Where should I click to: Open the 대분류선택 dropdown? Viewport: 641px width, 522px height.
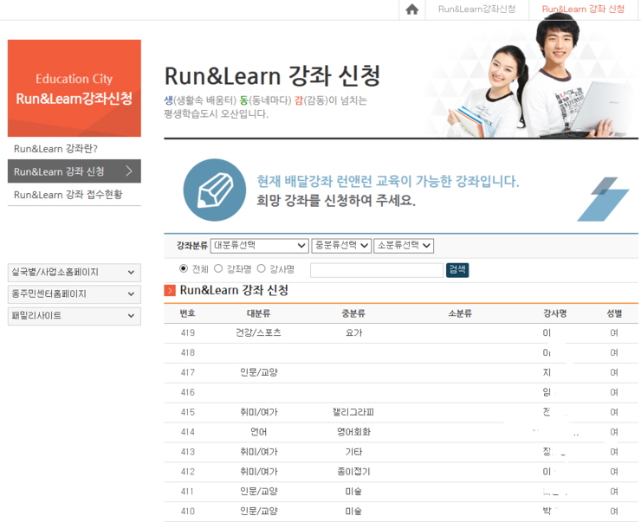(259, 246)
